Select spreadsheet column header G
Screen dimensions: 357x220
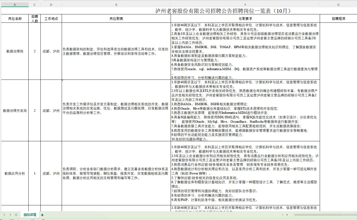(x=338, y=4)
